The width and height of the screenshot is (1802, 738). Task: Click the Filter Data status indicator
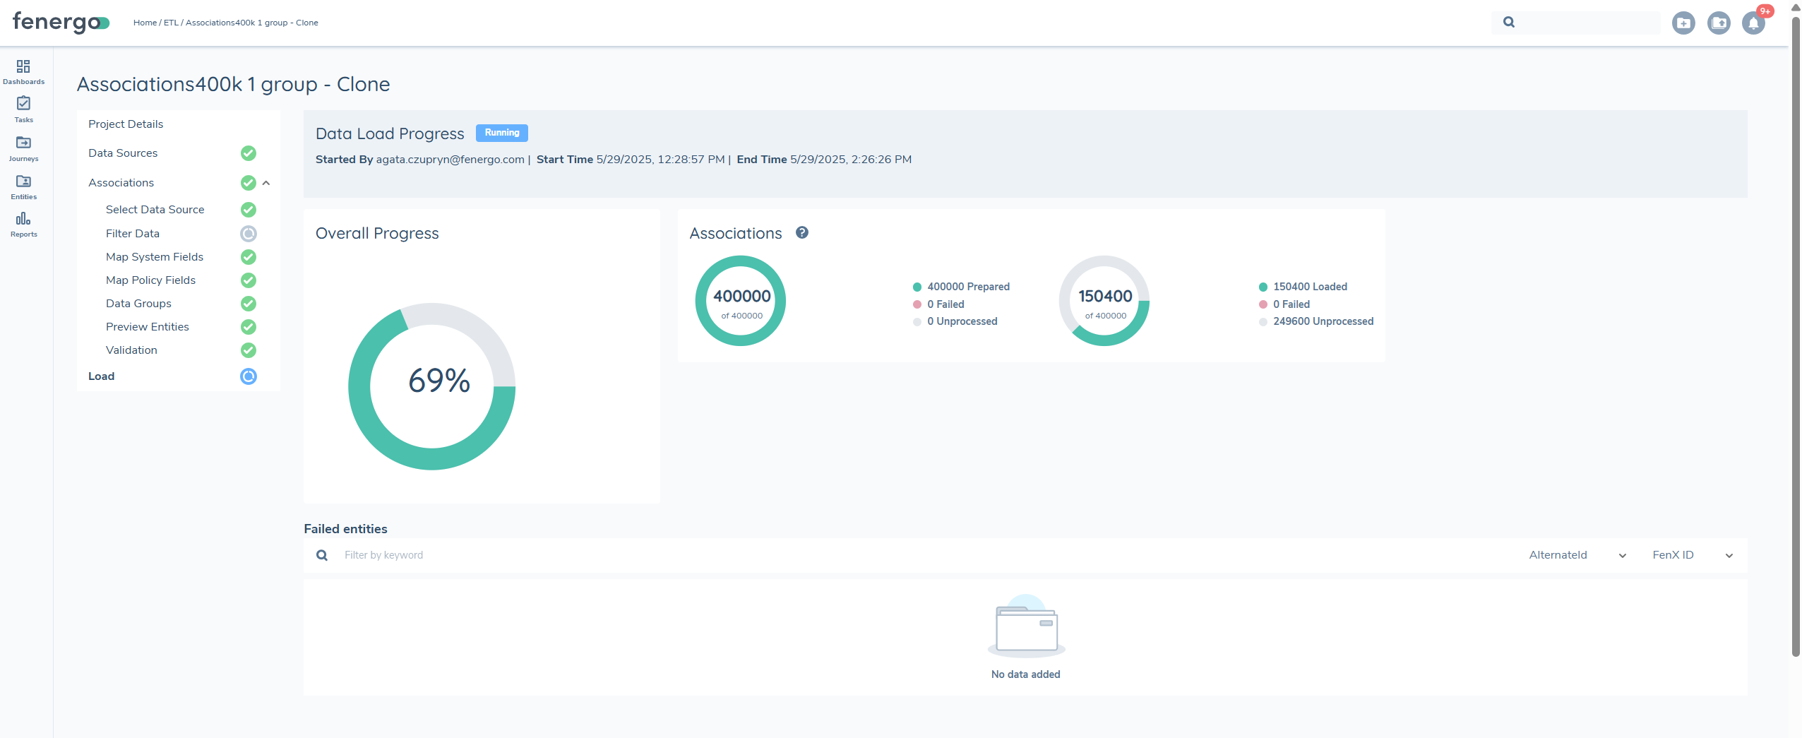[x=249, y=234]
